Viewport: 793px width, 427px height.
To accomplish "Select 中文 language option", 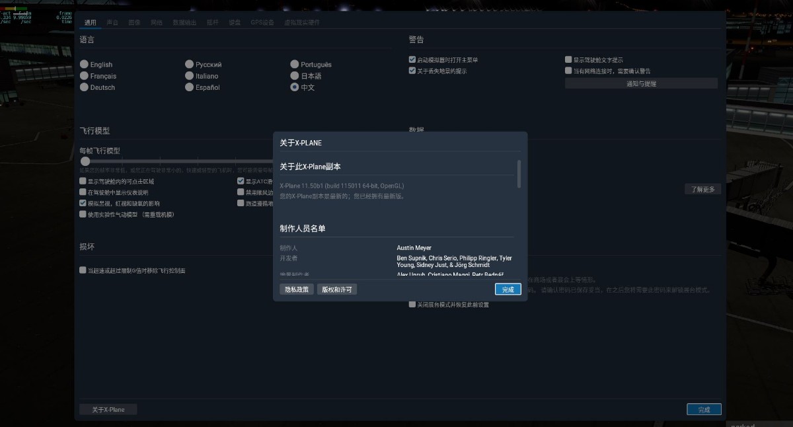I will click(295, 87).
